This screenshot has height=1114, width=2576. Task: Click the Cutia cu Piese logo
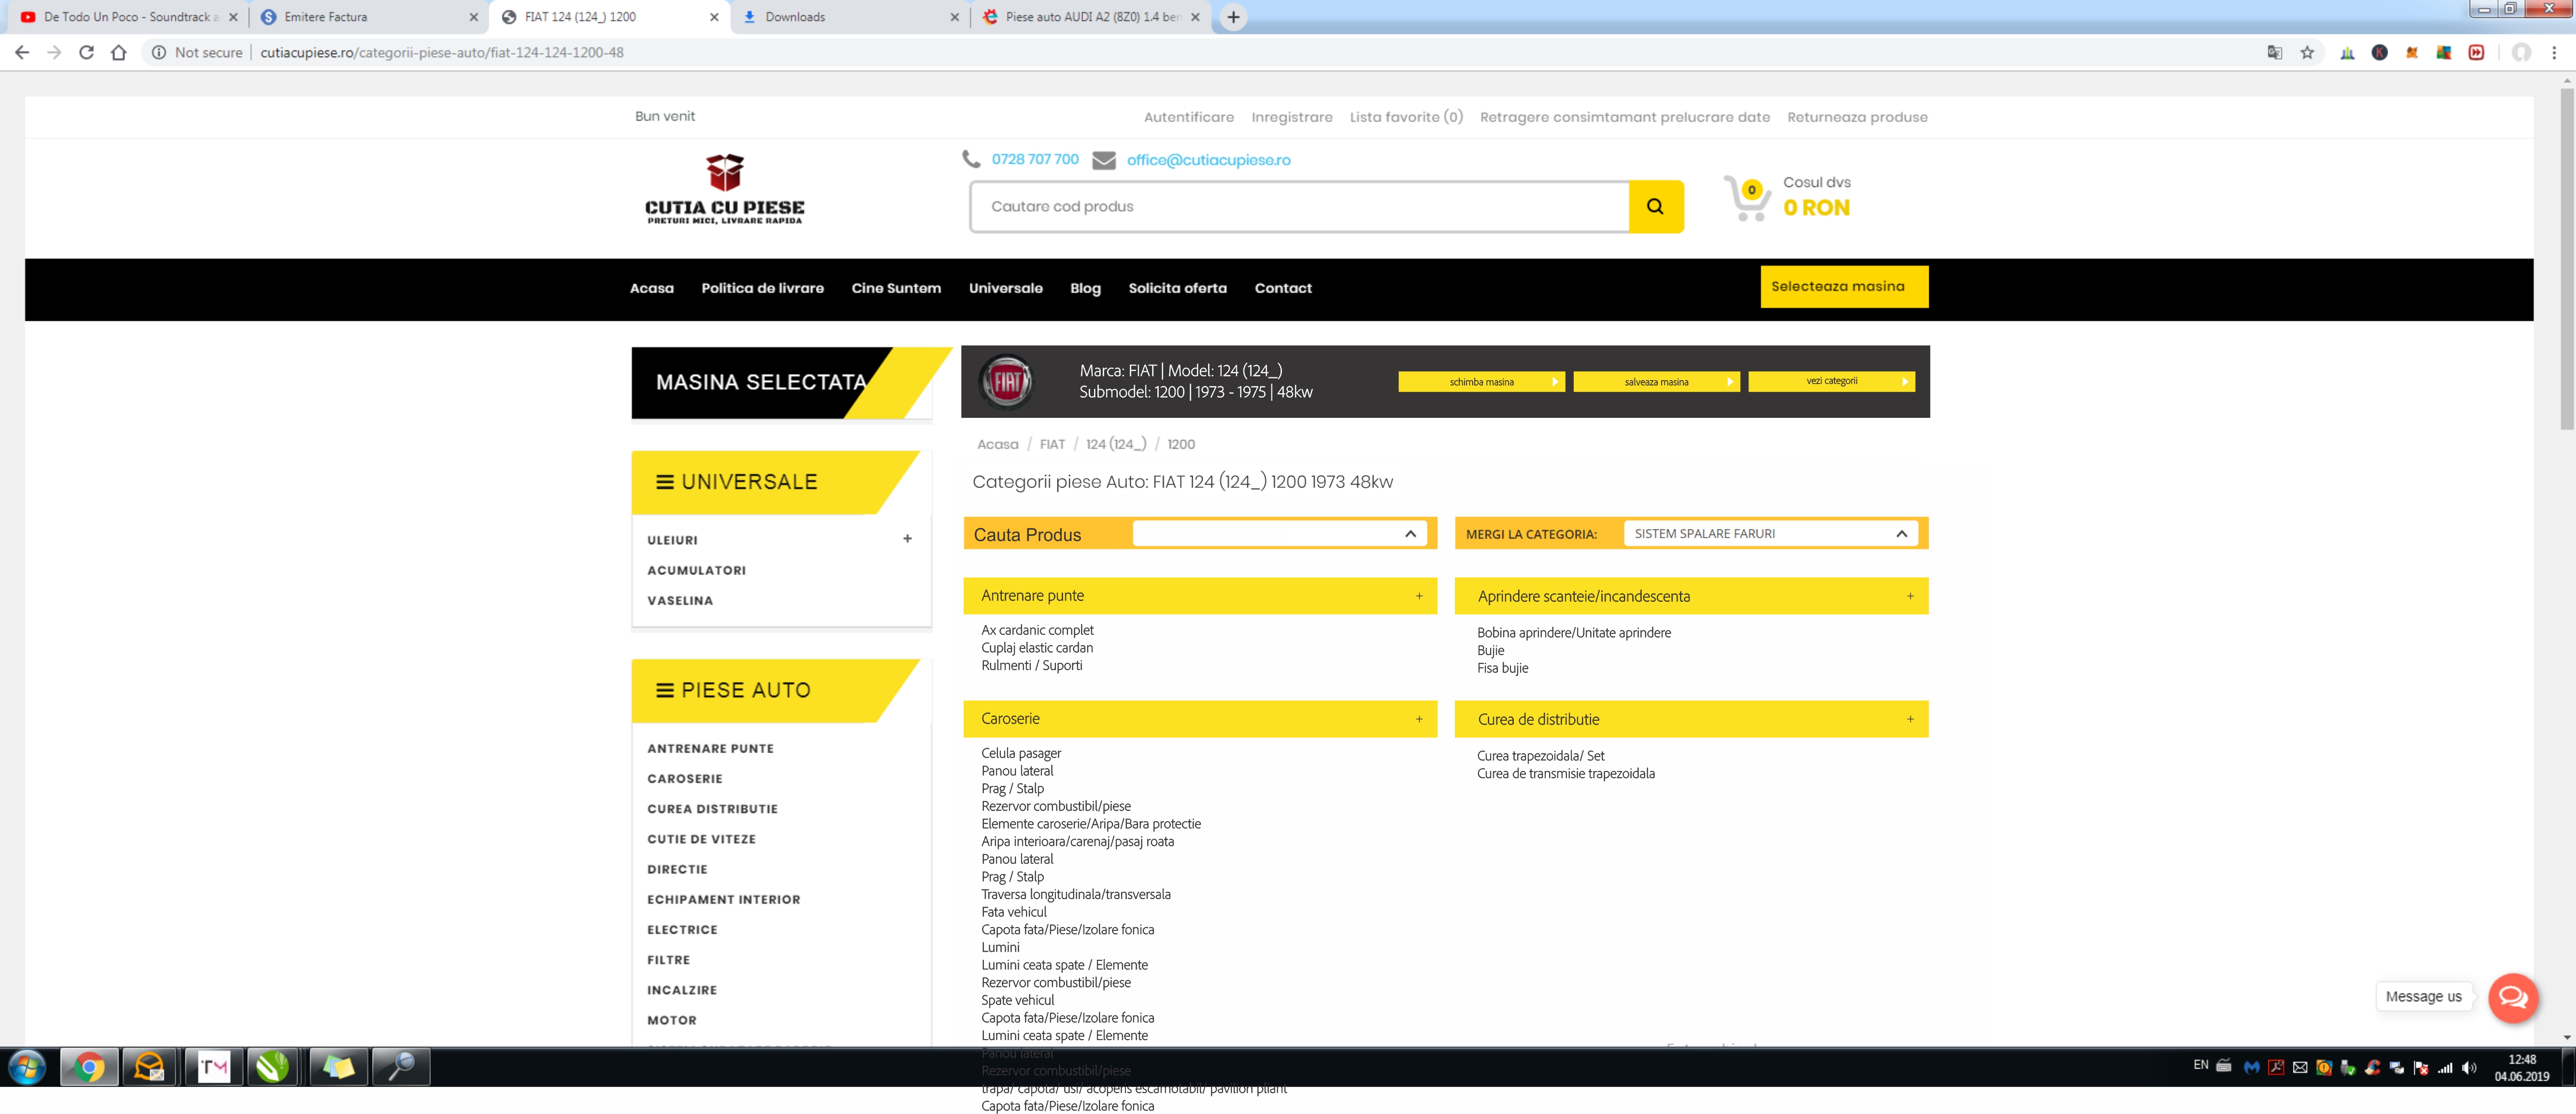[724, 189]
